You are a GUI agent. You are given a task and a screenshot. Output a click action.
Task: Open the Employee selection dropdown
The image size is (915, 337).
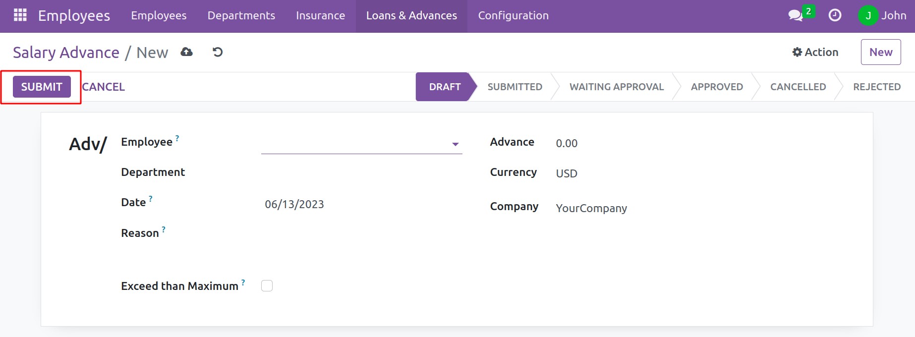coord(454,144)
